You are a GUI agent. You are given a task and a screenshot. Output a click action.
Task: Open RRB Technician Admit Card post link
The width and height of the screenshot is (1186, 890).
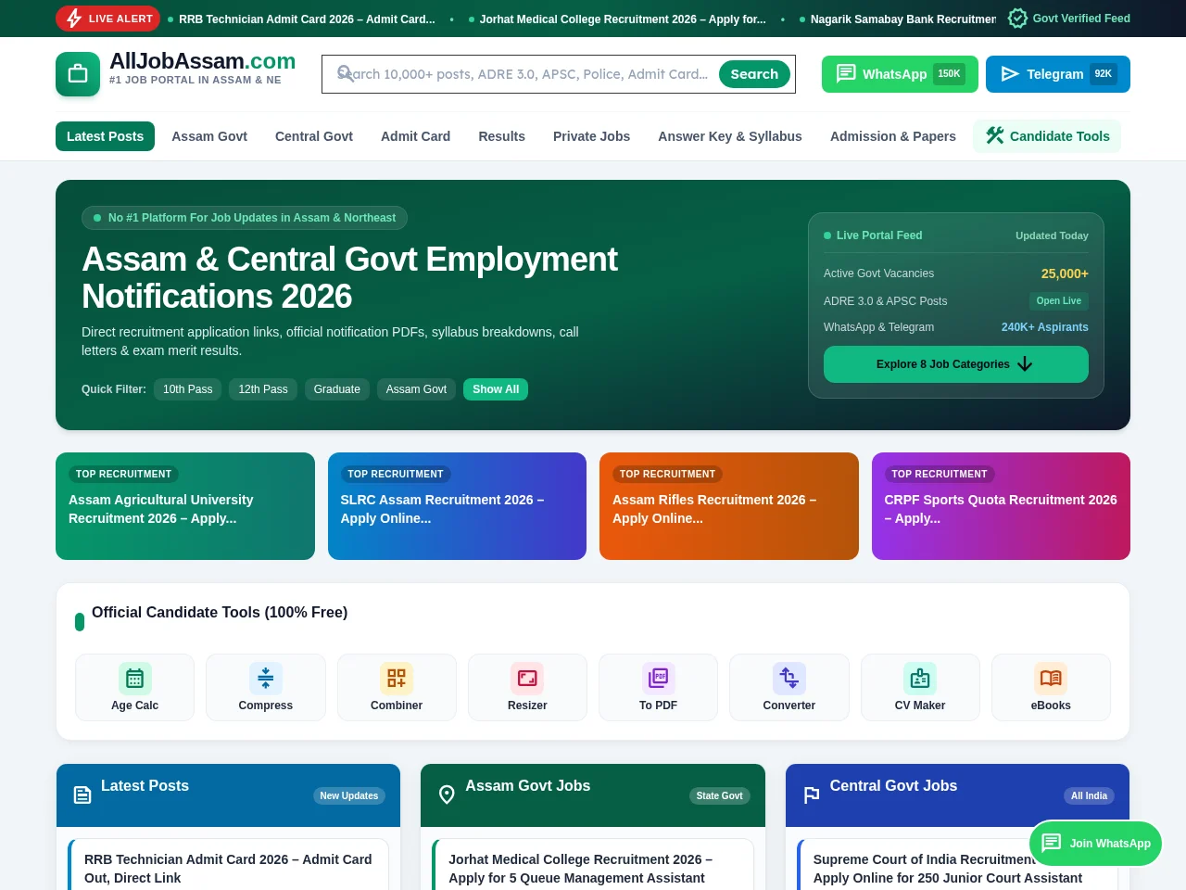pos(228,869)
